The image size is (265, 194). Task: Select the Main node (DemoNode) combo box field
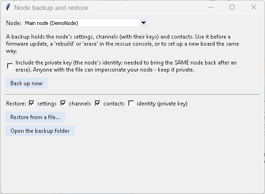pos(85,23)
